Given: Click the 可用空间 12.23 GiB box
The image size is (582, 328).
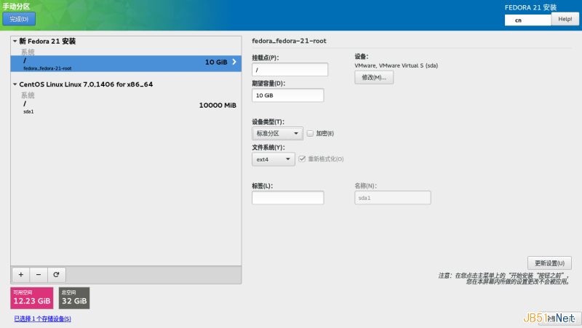Looking at the screenshot, I should tap(32, 298).
